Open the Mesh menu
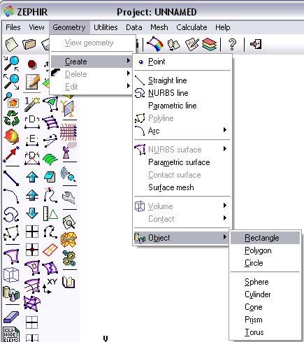Viewport: 304px width, 342px height. point(159,27)
